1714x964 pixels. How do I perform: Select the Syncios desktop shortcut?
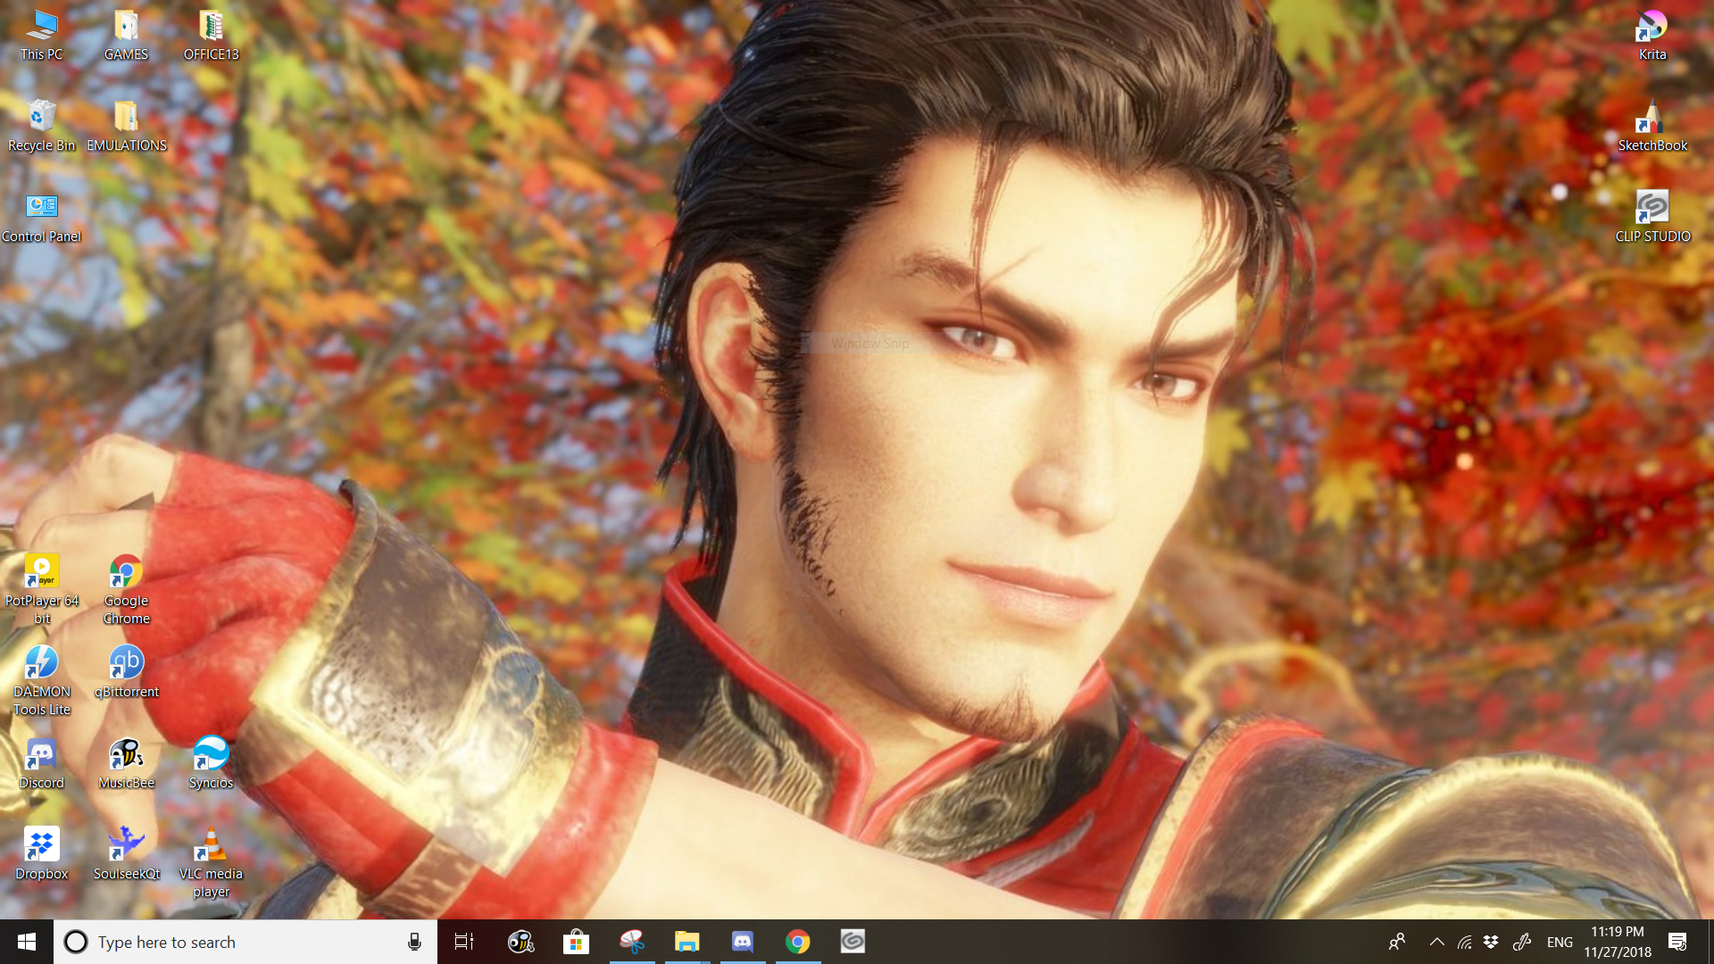[x=211, y=764]
